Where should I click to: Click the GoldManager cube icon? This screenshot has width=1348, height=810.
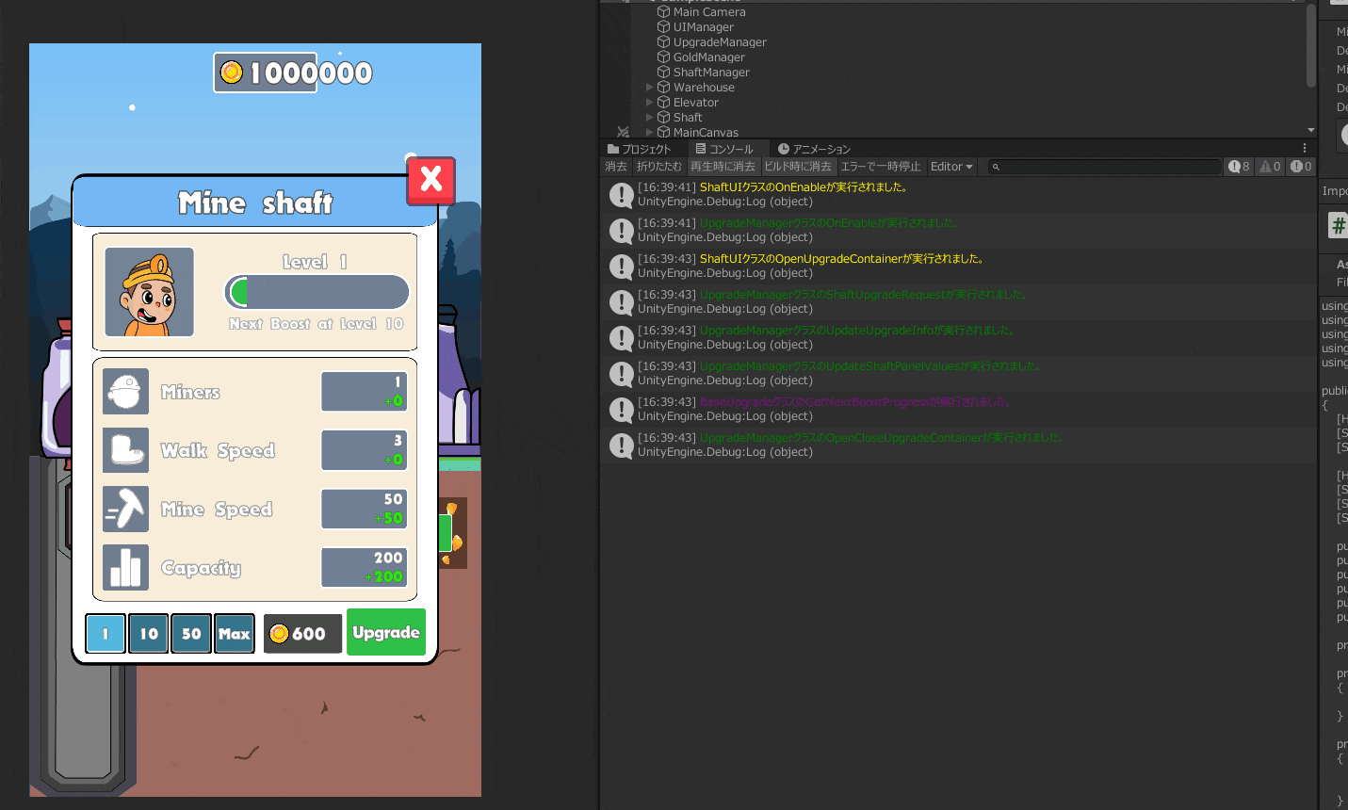coord(663,57)
